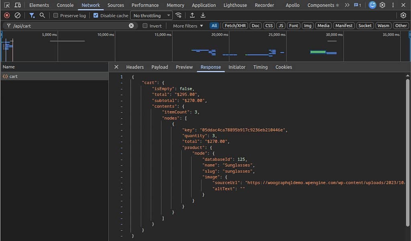The height and width of the screenshot is (241, 411).
Task: Show the request Timing tab
Action: pyautogui.click(x=260, y=67)
